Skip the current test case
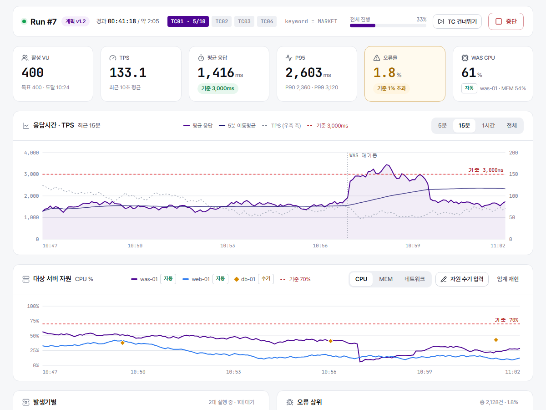546x410 pixels. (x=457, y=21)
